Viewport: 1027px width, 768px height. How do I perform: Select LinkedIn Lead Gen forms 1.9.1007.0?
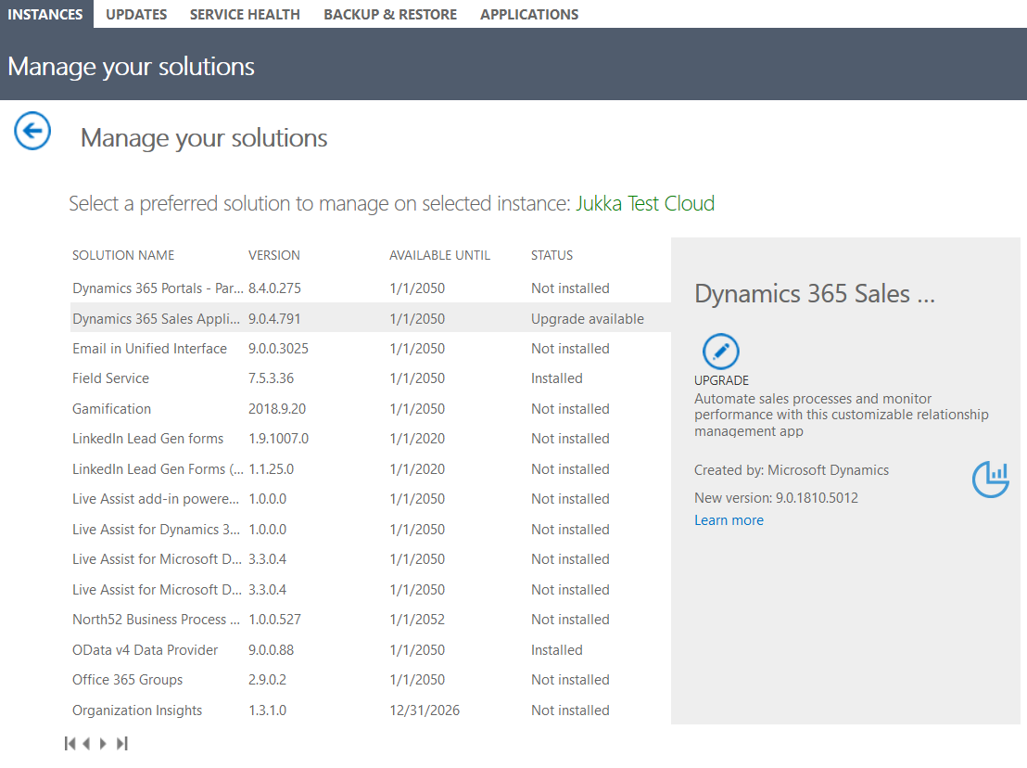tap(371, 439)
